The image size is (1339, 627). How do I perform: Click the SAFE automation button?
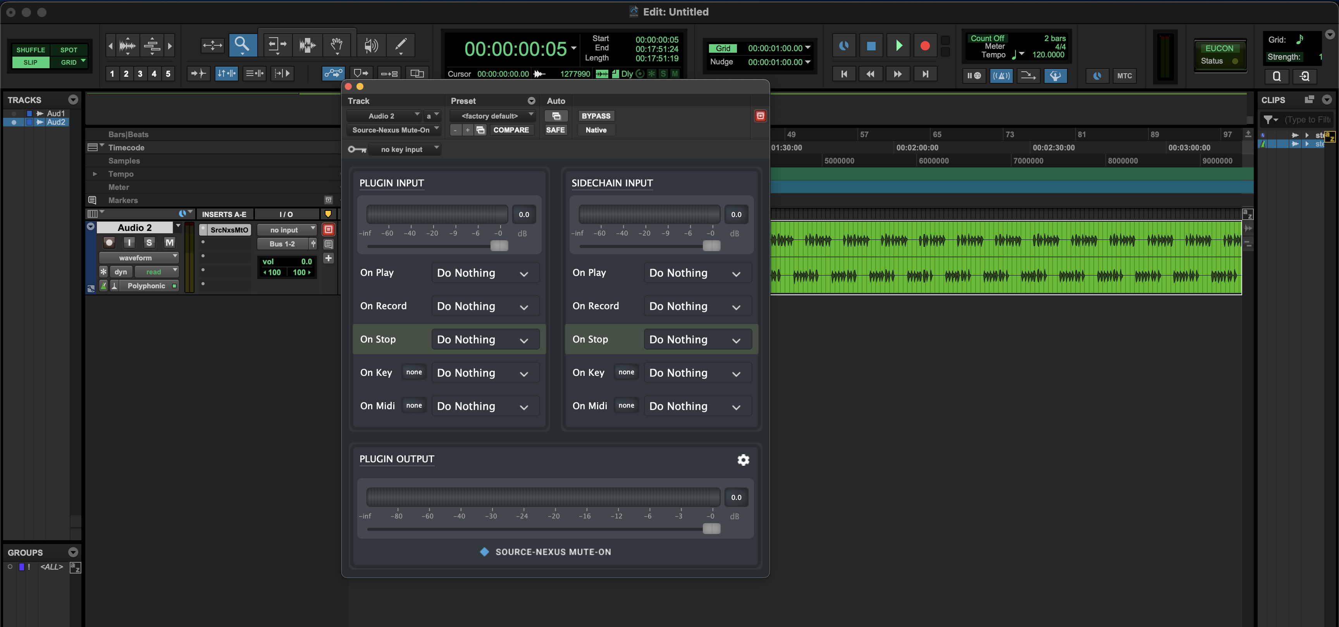pos(555,130)
